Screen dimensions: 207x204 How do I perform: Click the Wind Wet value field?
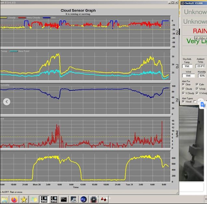pyautogui.click(x=188, y=76)
